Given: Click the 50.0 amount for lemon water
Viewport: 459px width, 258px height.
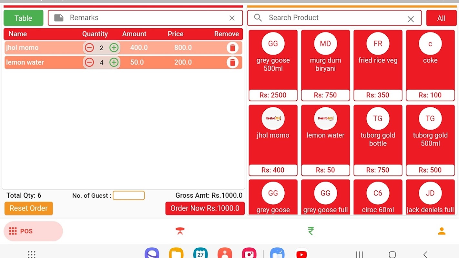Looking at the screenshot, I should click(x=137, y=62).
